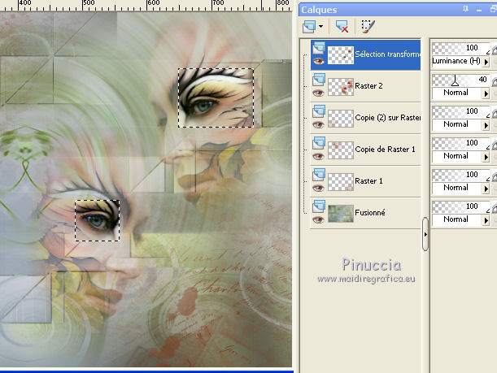This screenshot has height=373, width=497.
Task: Click layer type icon of Copie de Raster 1
Action: tap(319, 143)
